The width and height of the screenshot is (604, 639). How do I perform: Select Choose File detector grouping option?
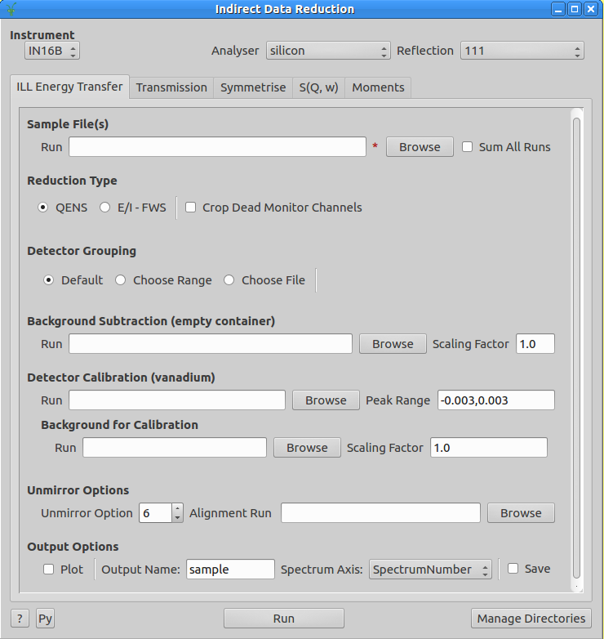(x=229, y=280)
